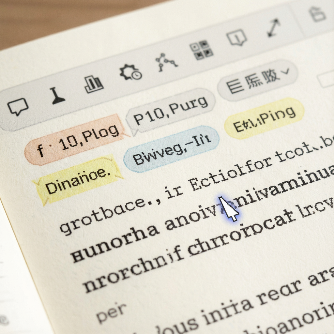Screen dimensions: 334x334
Task: Open the speech bubble comment icon
Action: click(x=18, y=107)
